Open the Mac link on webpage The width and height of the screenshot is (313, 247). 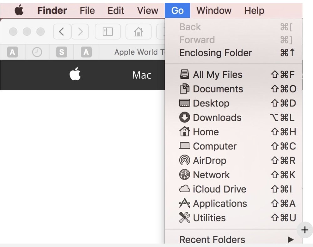click(142, 75)
